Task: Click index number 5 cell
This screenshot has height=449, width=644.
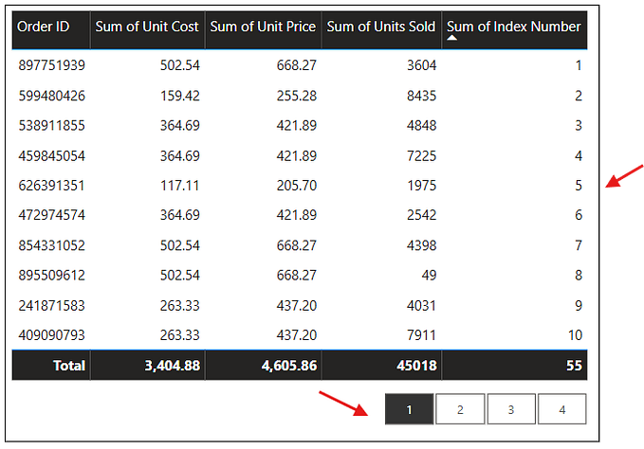Action: point(579,186)
